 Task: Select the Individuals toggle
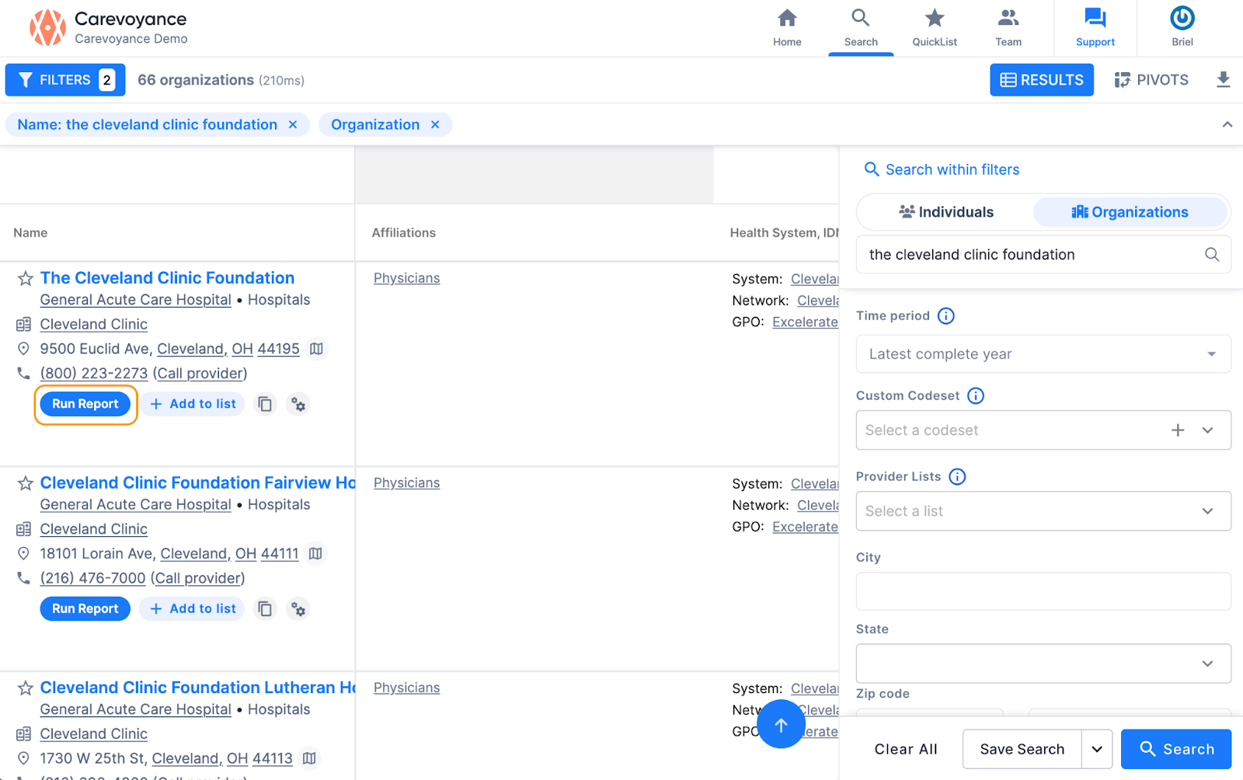[x=946, y=212]
